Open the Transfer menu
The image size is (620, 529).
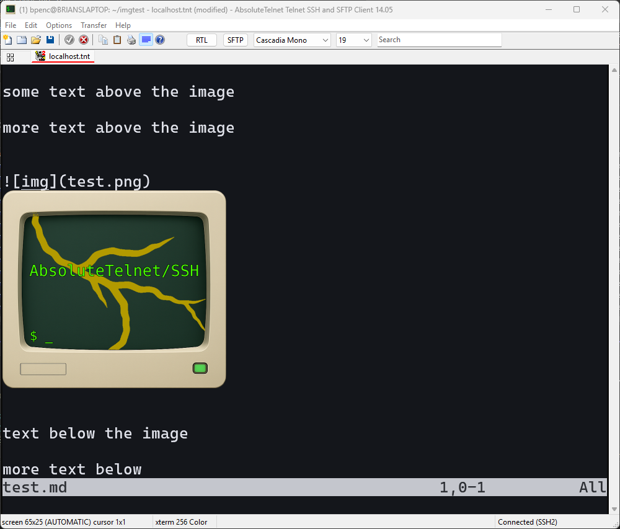coord(94,25)
